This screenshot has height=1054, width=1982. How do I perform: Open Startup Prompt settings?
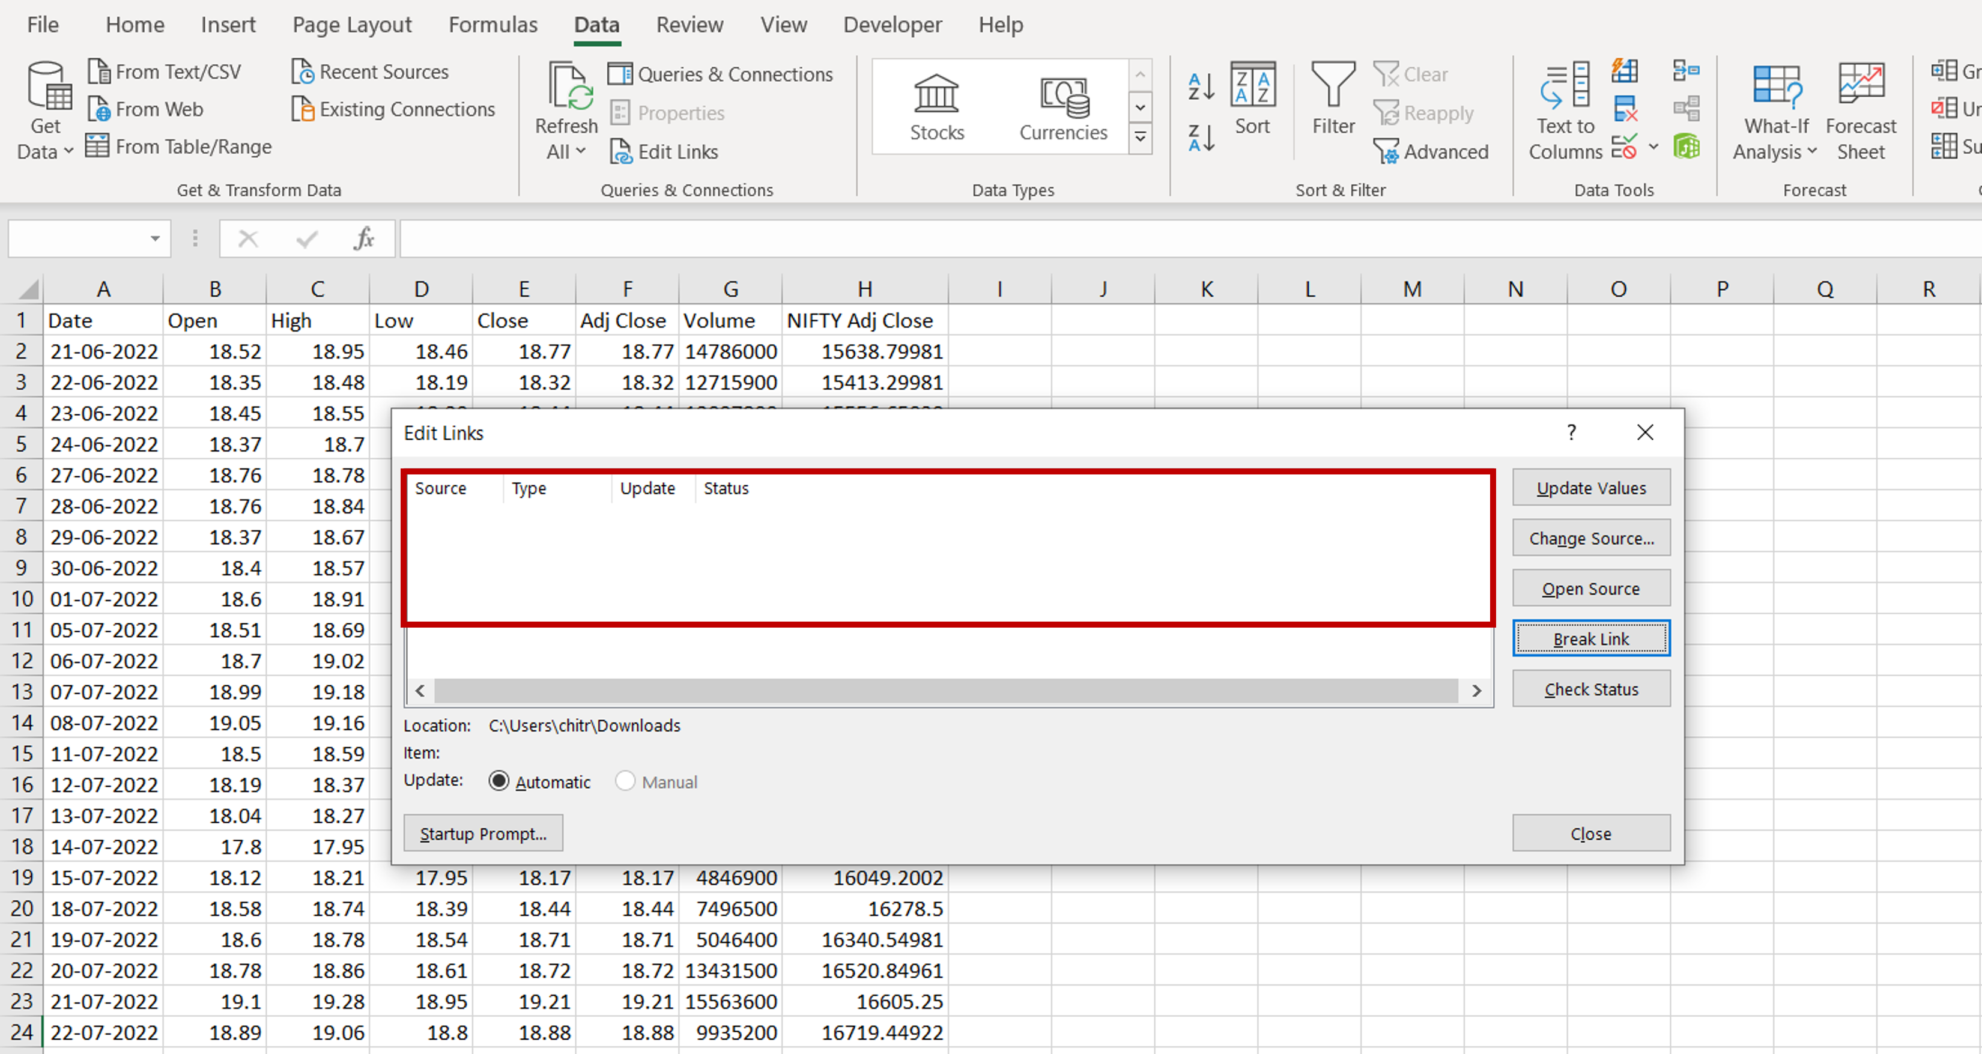pyautogui.click(x=483, y=833)
